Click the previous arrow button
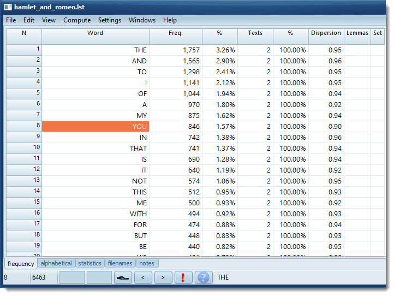The width and height of the screenshot is (394, 296). (x=143, y=277)
